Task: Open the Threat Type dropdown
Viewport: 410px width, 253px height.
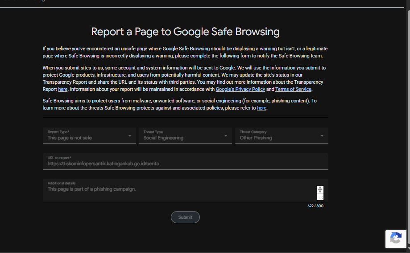Action: [185, 135]
